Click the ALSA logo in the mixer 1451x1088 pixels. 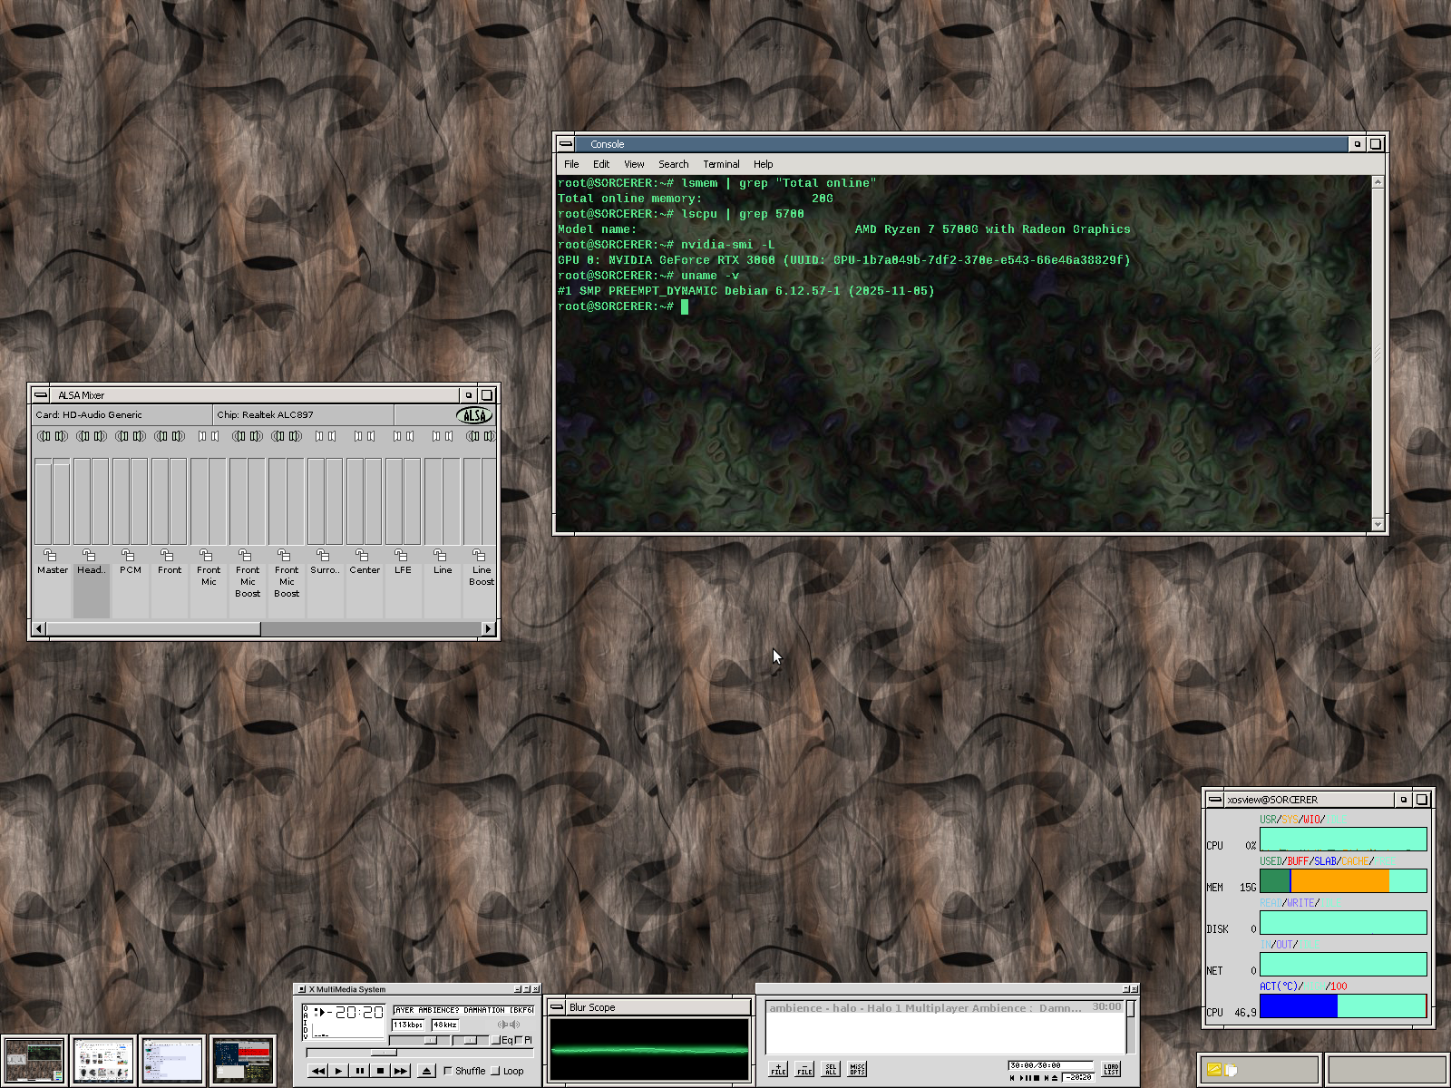coord(474,415)
